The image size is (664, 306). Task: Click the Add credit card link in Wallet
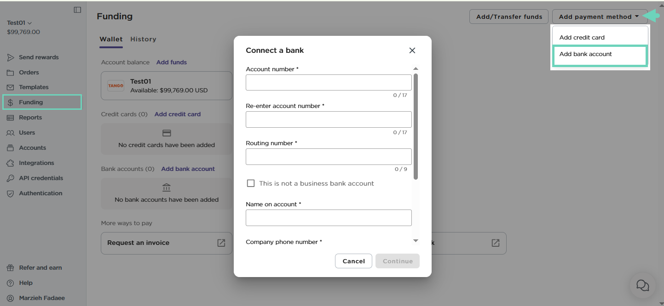click(x=178, y=114)
